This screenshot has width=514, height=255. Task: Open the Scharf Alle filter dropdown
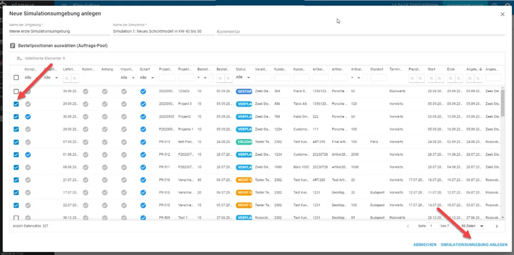click(147, 78)
